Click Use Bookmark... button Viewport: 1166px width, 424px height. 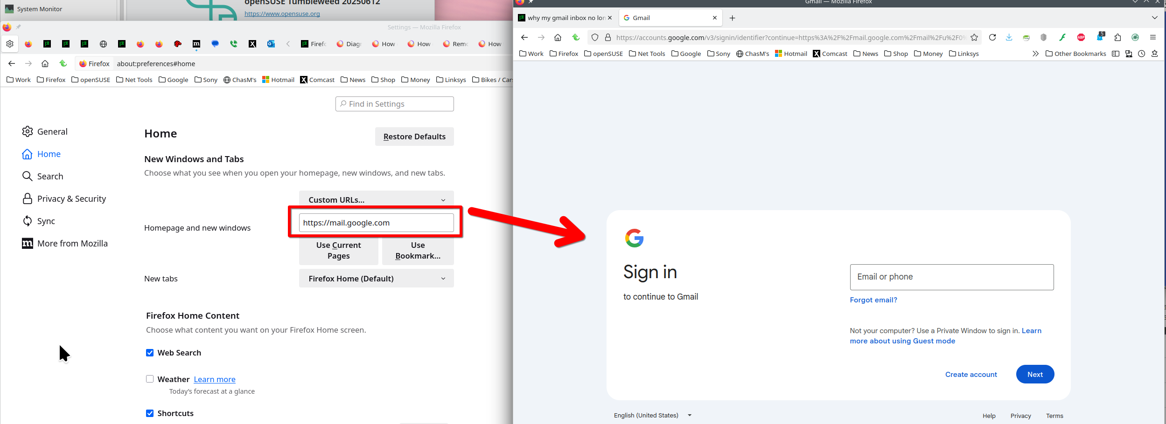[x=418, y=251]
